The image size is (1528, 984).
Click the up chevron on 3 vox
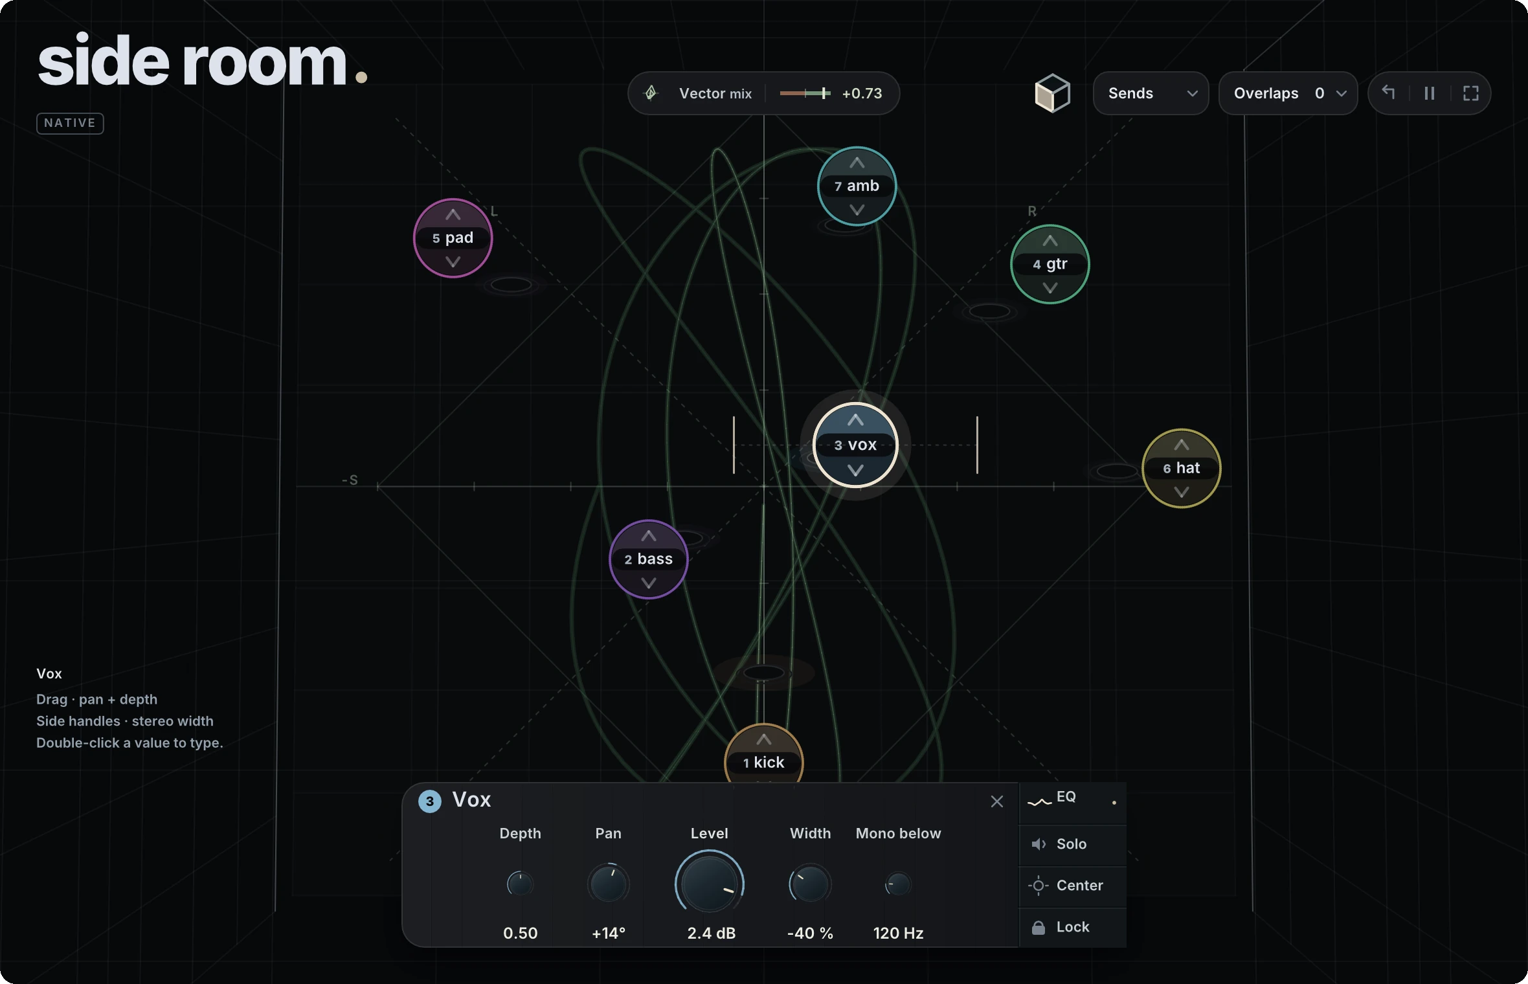pyautogui.click(x=855, y=419)
